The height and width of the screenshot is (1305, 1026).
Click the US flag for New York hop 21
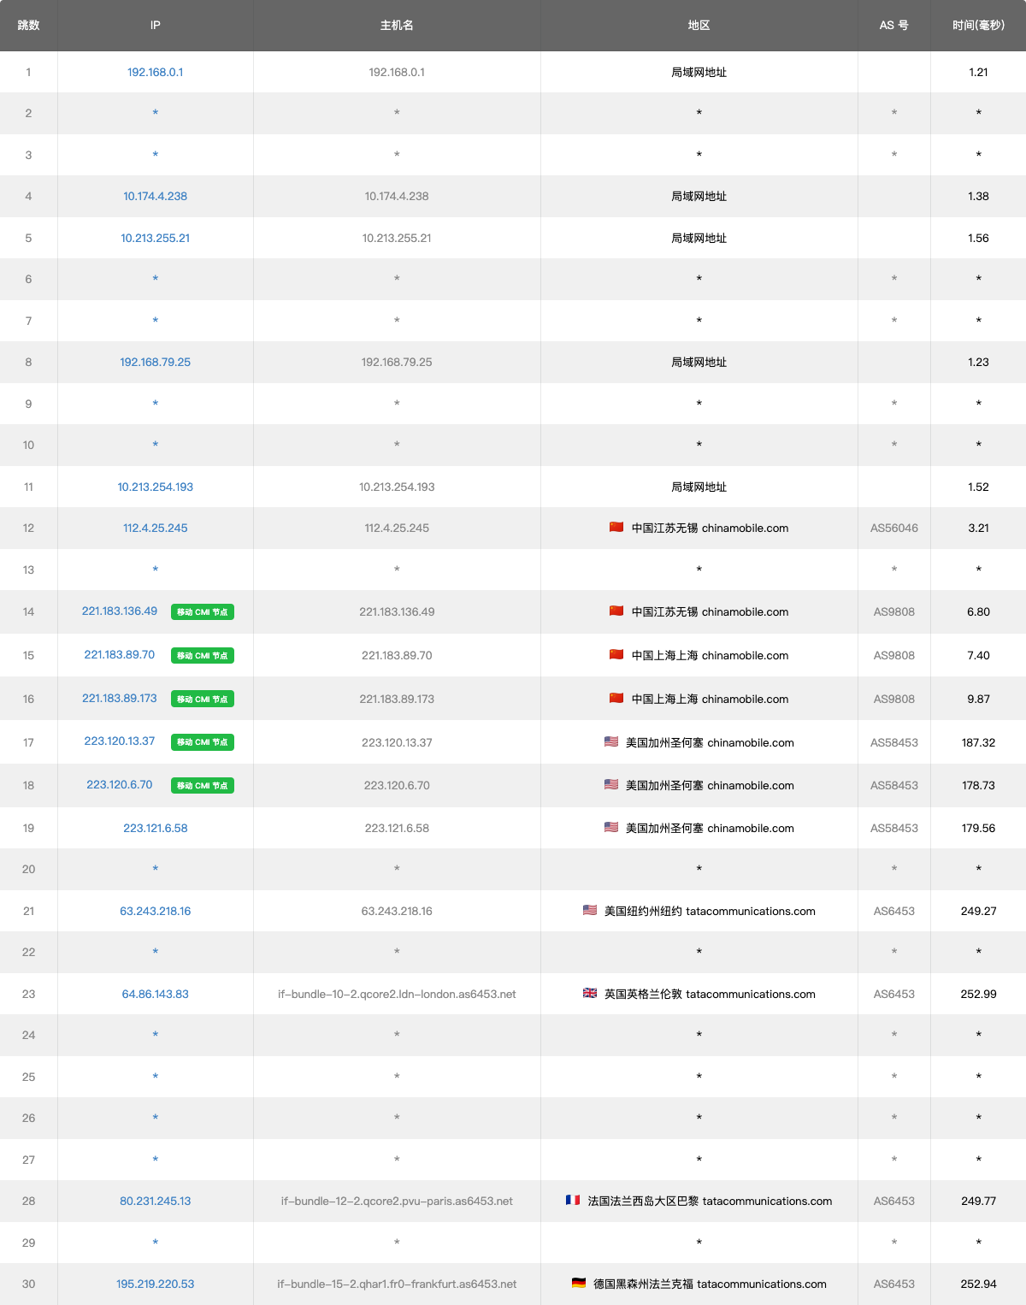(x=590, y=910)
